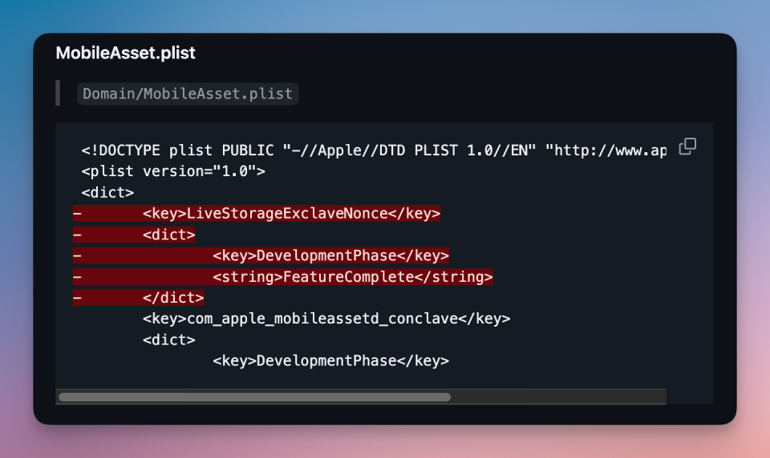Image resolution: width=770 pixels, height=458 pixels.
Task: Click the empty horizontal scrollbar track to the right
Action: tap(558, 396)
